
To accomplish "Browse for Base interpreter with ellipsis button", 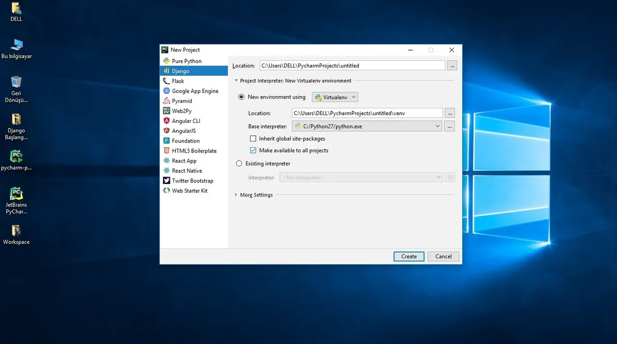I will click(x=449, y=126).
